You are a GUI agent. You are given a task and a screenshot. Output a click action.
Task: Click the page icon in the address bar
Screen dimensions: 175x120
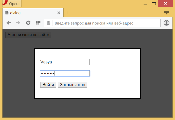(49, 23)
